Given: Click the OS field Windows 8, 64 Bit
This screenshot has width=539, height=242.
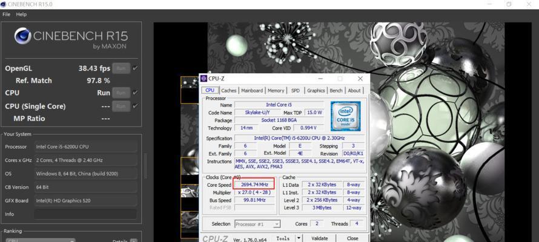Looking at the screenshot, I should (x=85, y=174).
